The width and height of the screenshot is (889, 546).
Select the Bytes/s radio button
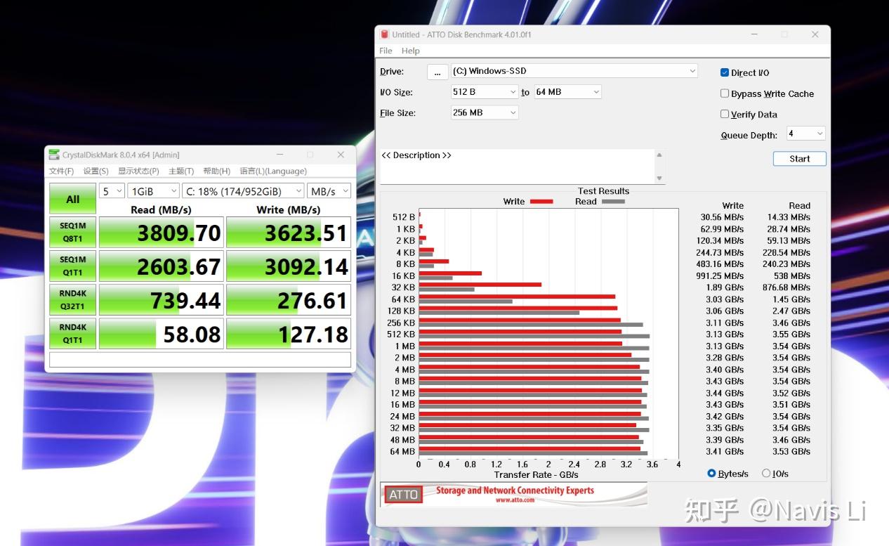tap(711, 474)
